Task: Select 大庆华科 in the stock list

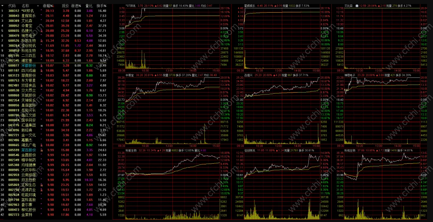Action: pos(29,170)
